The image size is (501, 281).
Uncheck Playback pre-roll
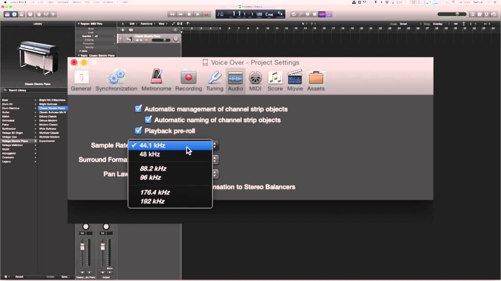coord(138,130)
